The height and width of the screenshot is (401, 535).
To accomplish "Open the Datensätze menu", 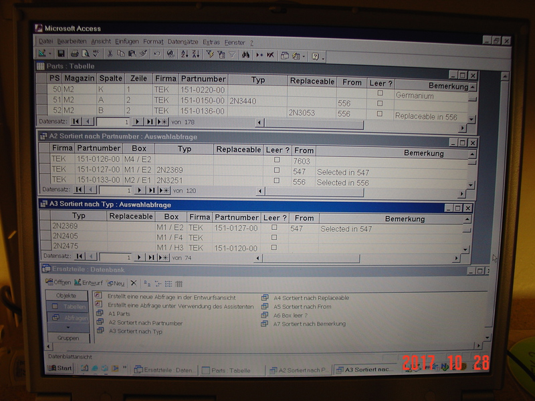I will 183,41.
